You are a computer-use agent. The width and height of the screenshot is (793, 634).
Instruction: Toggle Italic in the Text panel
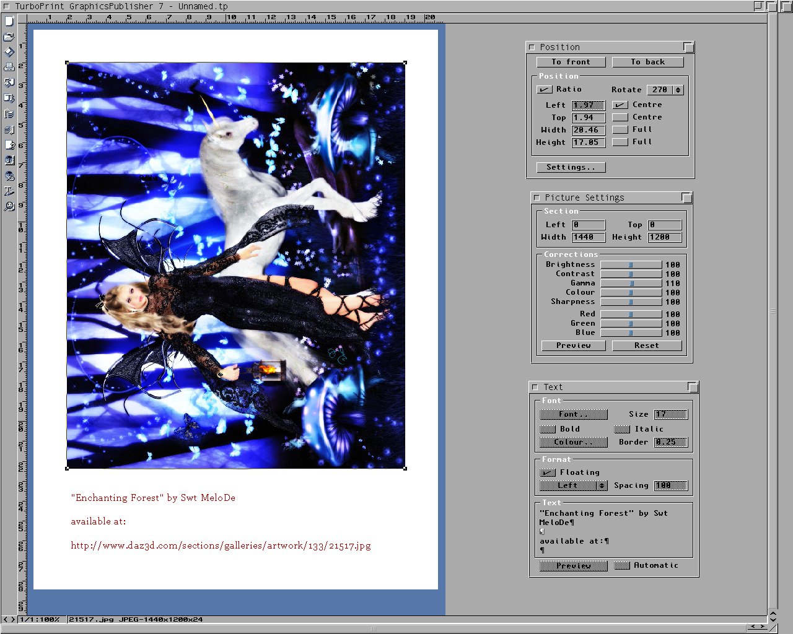[x=622, y=429]
